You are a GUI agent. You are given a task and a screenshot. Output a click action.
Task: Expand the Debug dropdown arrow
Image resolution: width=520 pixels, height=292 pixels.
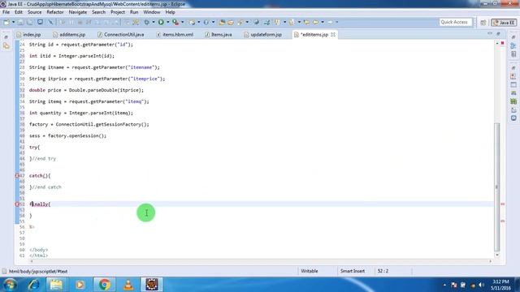pyautogui.click(x=154, y=22)
